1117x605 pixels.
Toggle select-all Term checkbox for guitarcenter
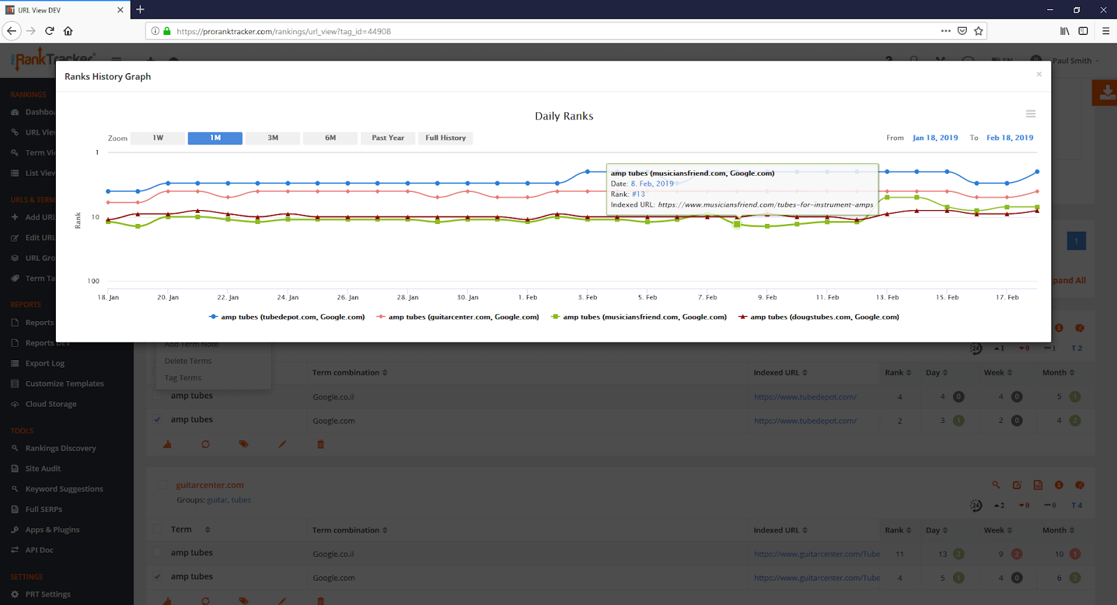click(157, 530)
